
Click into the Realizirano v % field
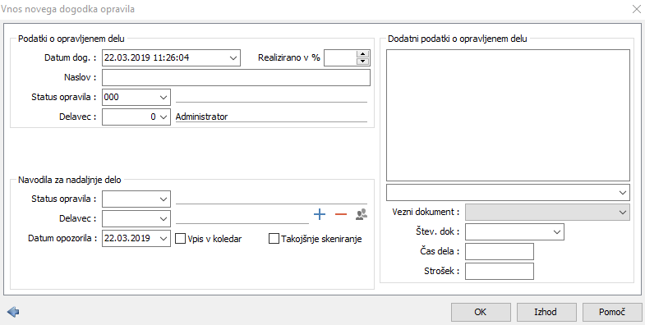[340, 58]
